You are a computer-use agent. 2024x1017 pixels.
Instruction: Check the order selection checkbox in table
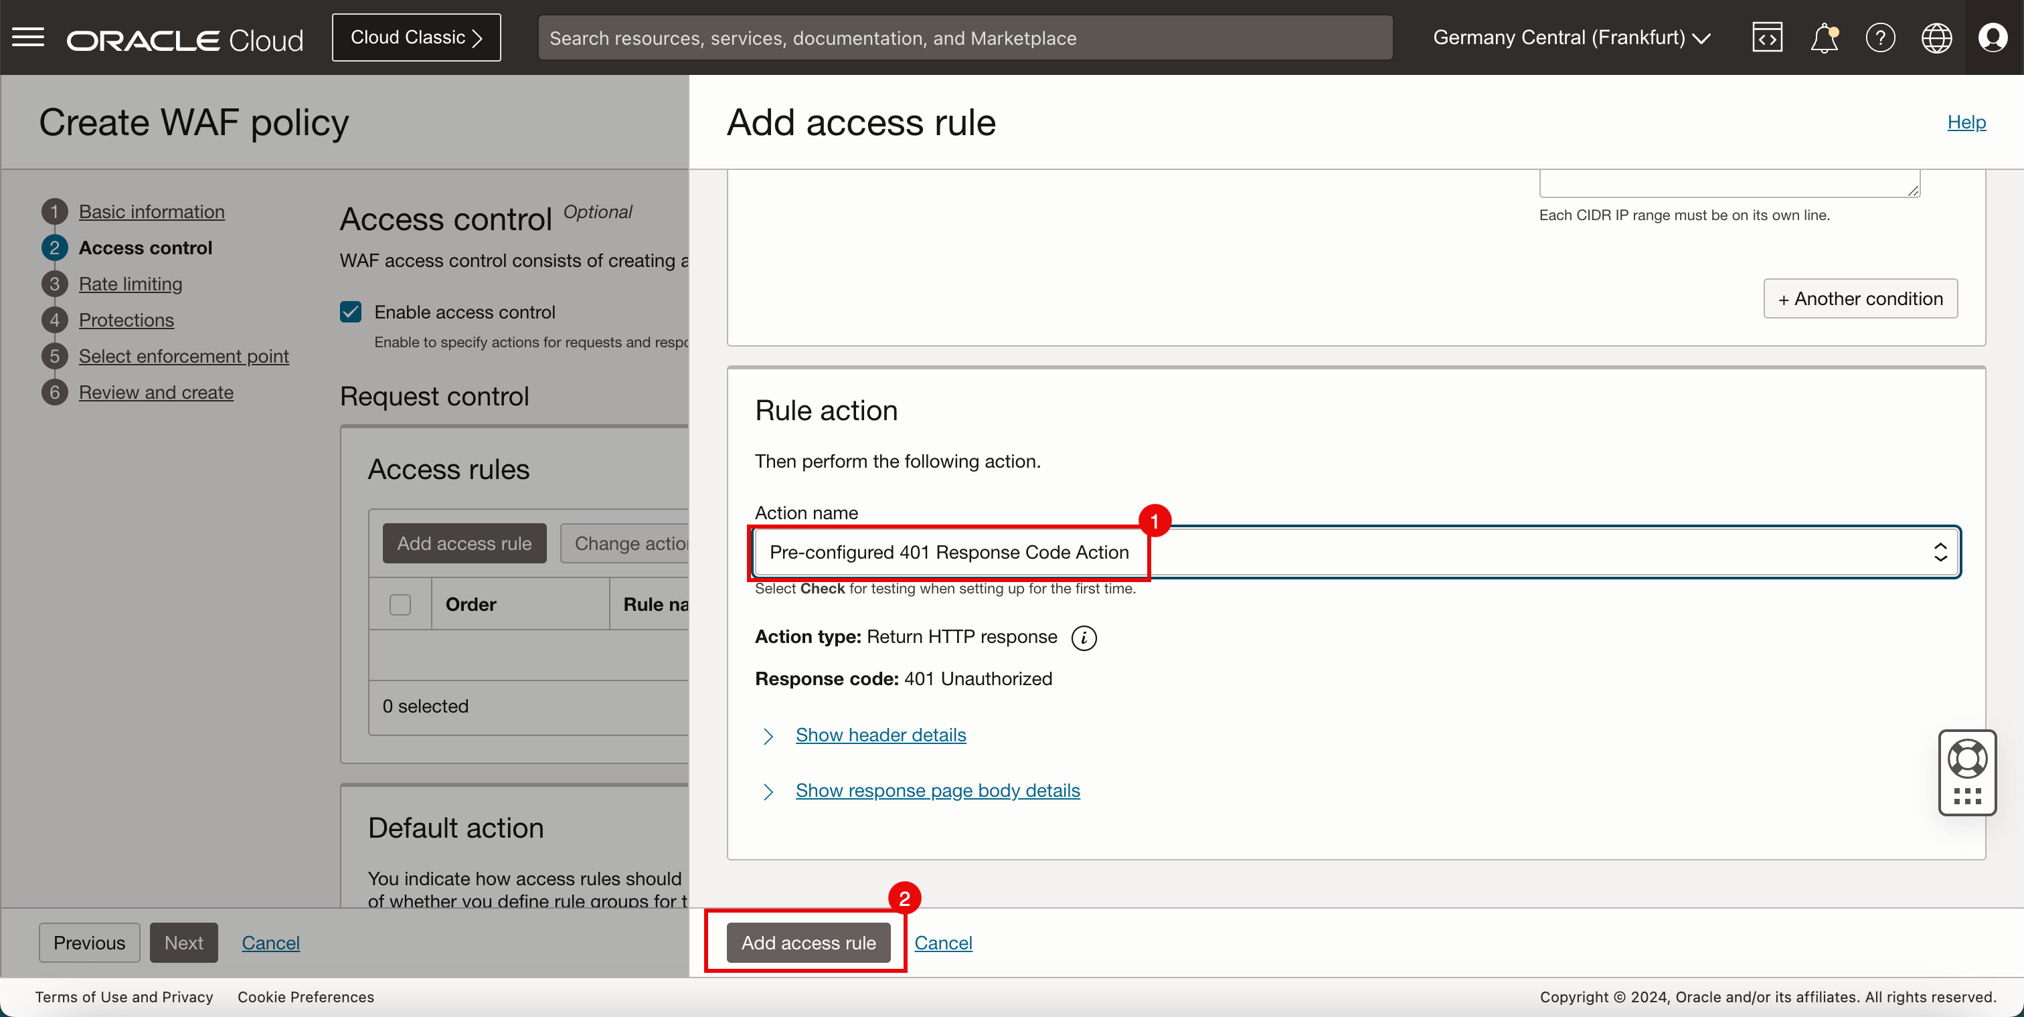tap(401, 604)
